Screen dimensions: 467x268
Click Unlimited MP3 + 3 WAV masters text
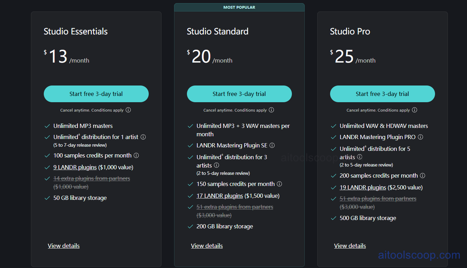[x=243, y=130]
